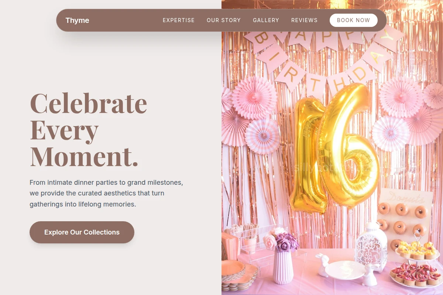The width and height of the screenshot is (443, 295).
Task: Click the Celebrate Every Moment headline
Action: [89, 129]
